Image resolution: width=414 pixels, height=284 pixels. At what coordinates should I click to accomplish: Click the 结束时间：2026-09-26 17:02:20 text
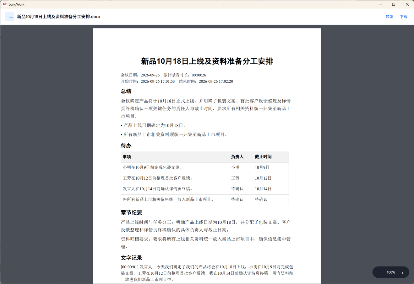click(206, 82)
